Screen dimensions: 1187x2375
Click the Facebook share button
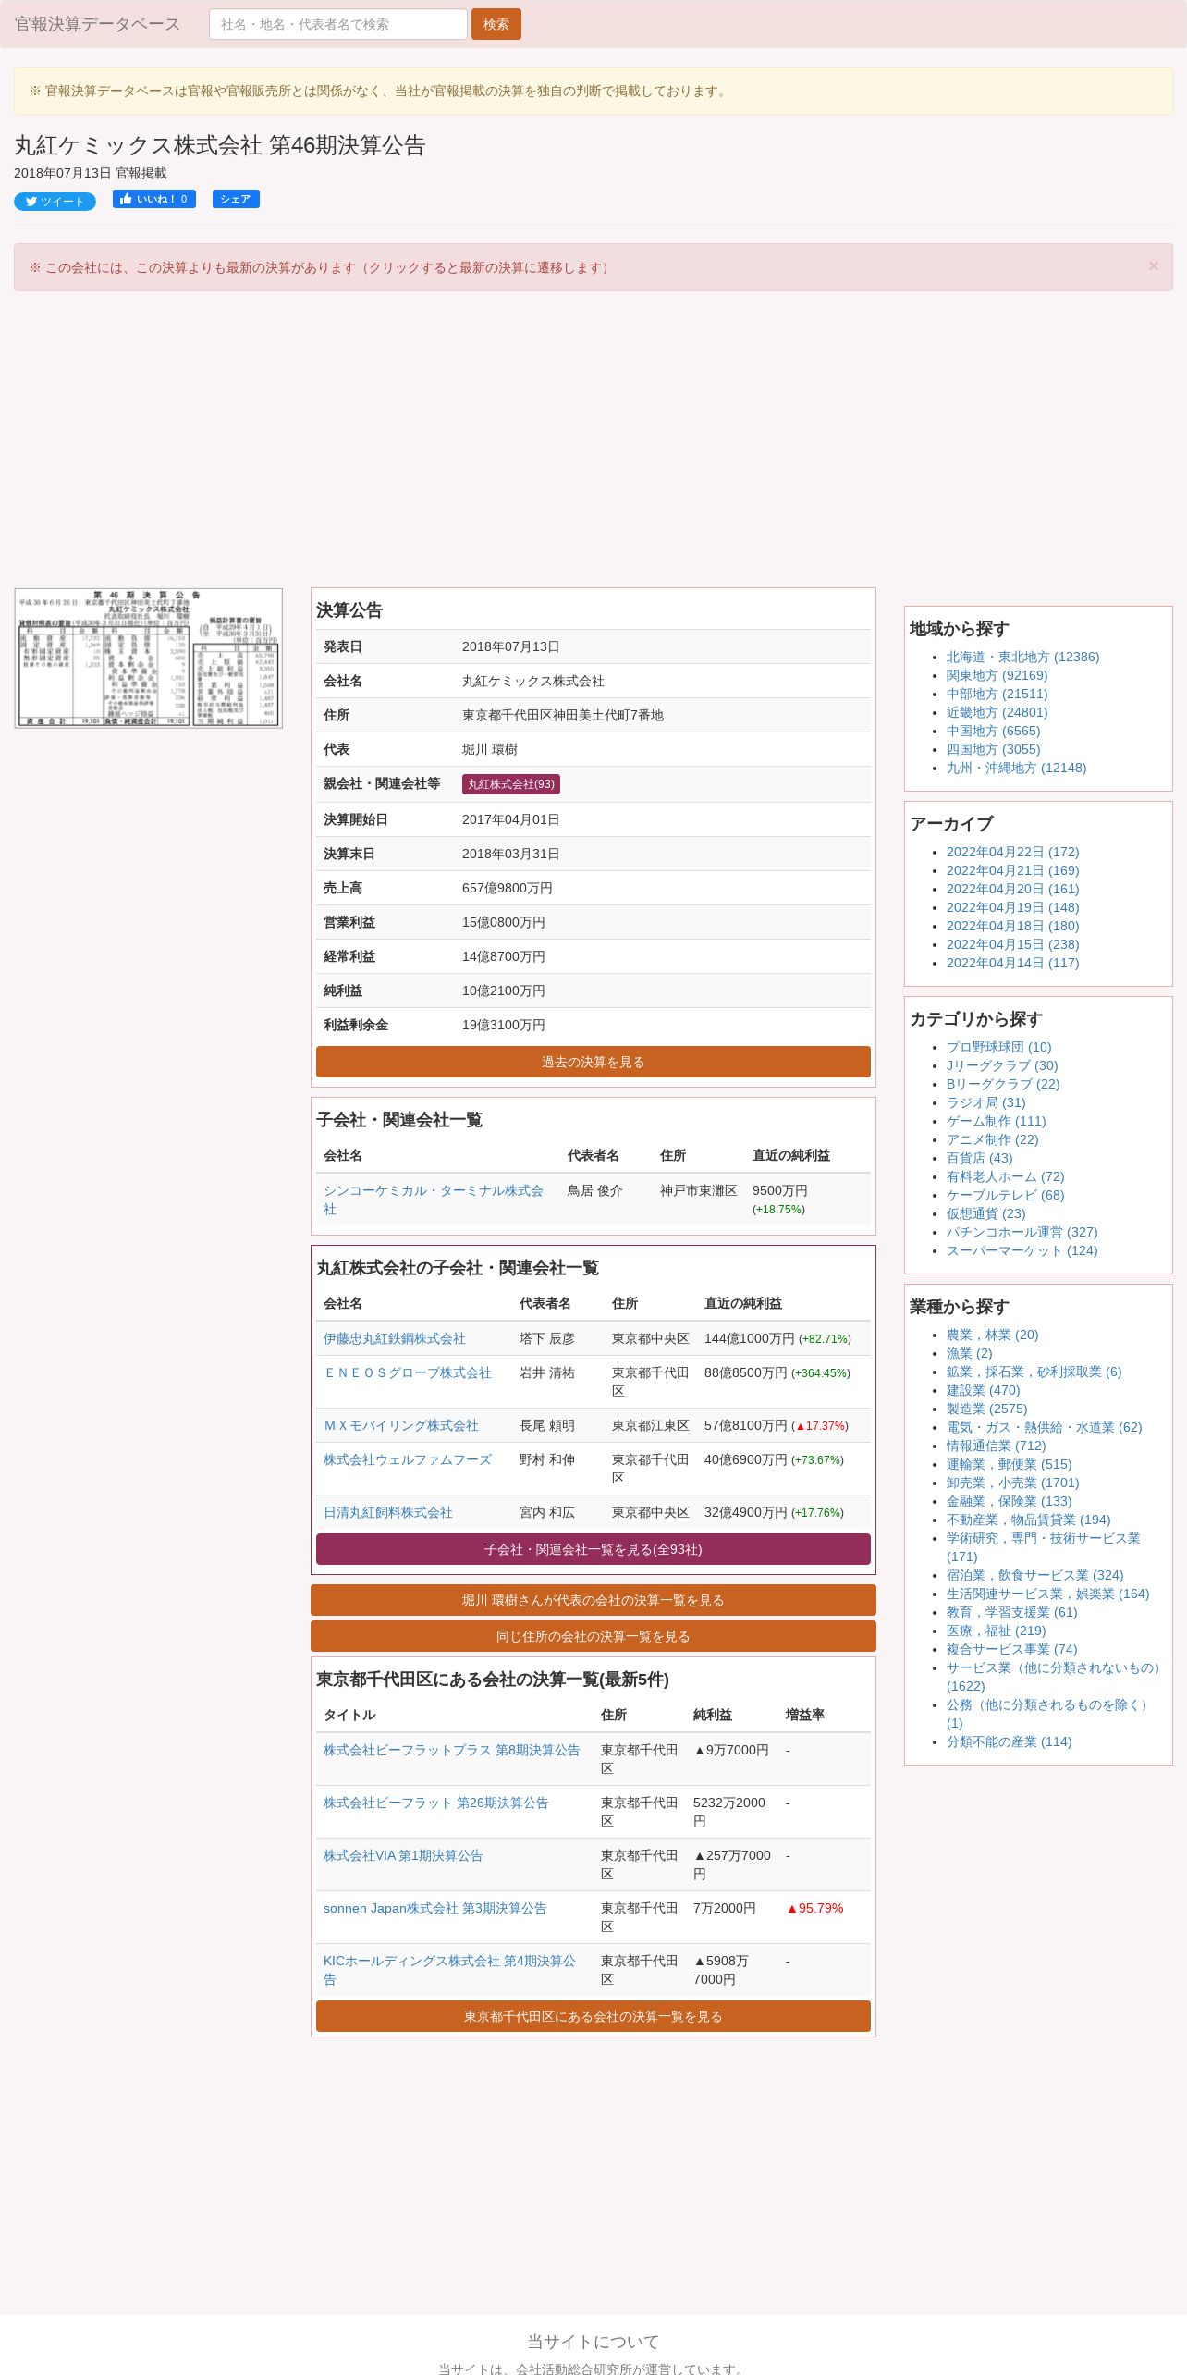click(236, 199)
